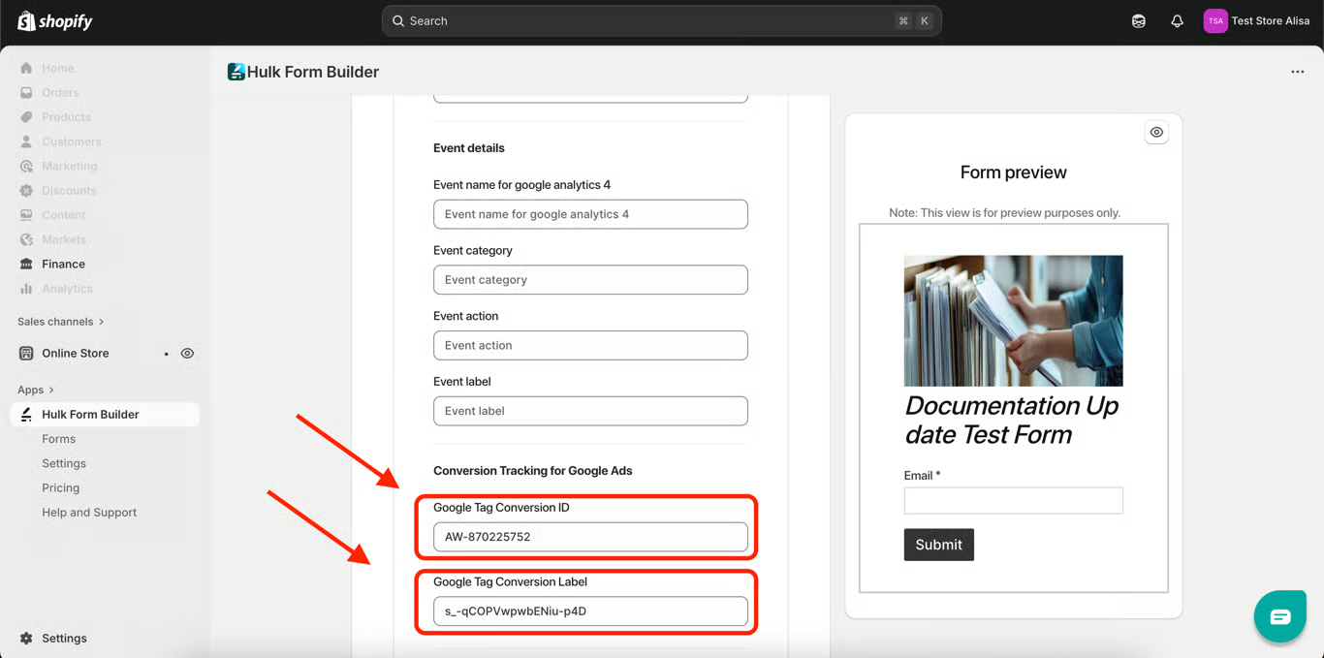This screenshot has width=1324, height=658.
Task: Click the TSA store avatar
Action: pyautogui.click(x=1215, y=20)
